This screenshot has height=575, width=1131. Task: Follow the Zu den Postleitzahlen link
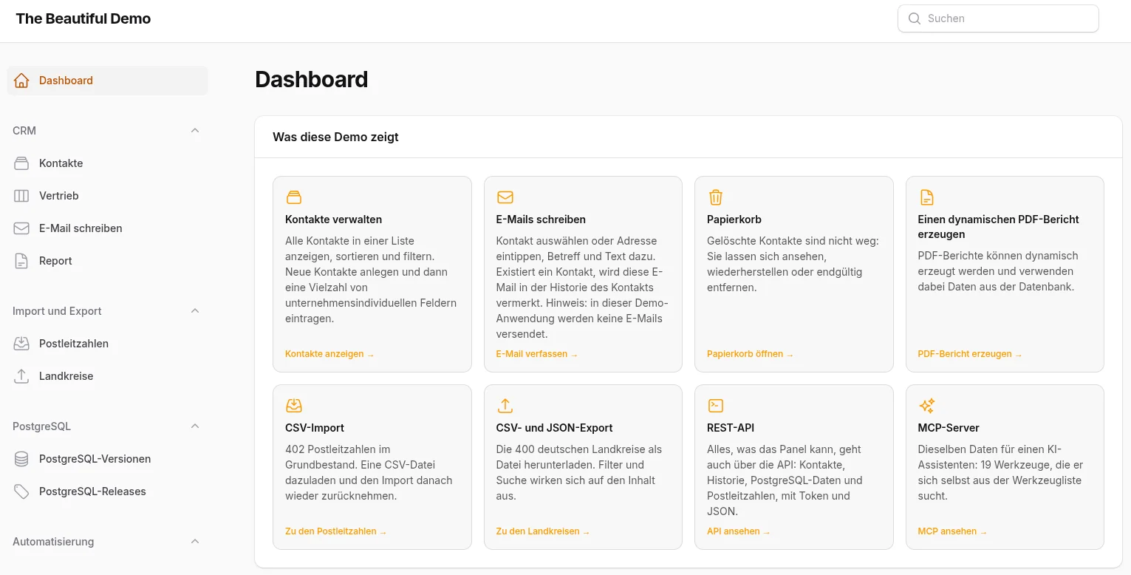pos(336,531)
